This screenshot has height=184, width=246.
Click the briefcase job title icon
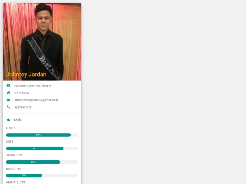click(9, 85)
